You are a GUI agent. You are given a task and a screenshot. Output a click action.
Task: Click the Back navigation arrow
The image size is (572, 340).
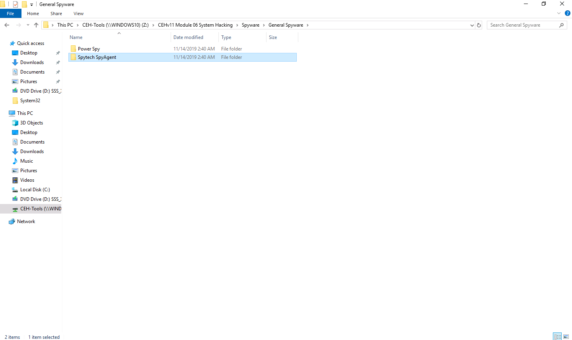click(x=7, y=25)
